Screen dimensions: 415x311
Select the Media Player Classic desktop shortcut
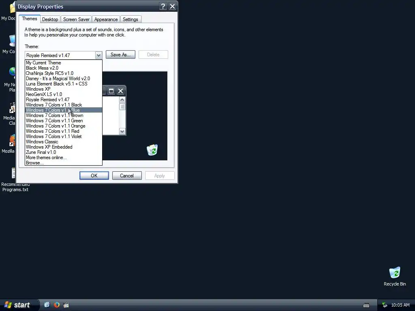[9, 114]
